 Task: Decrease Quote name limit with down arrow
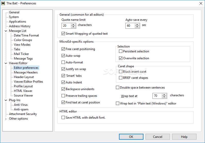[73, 27]
